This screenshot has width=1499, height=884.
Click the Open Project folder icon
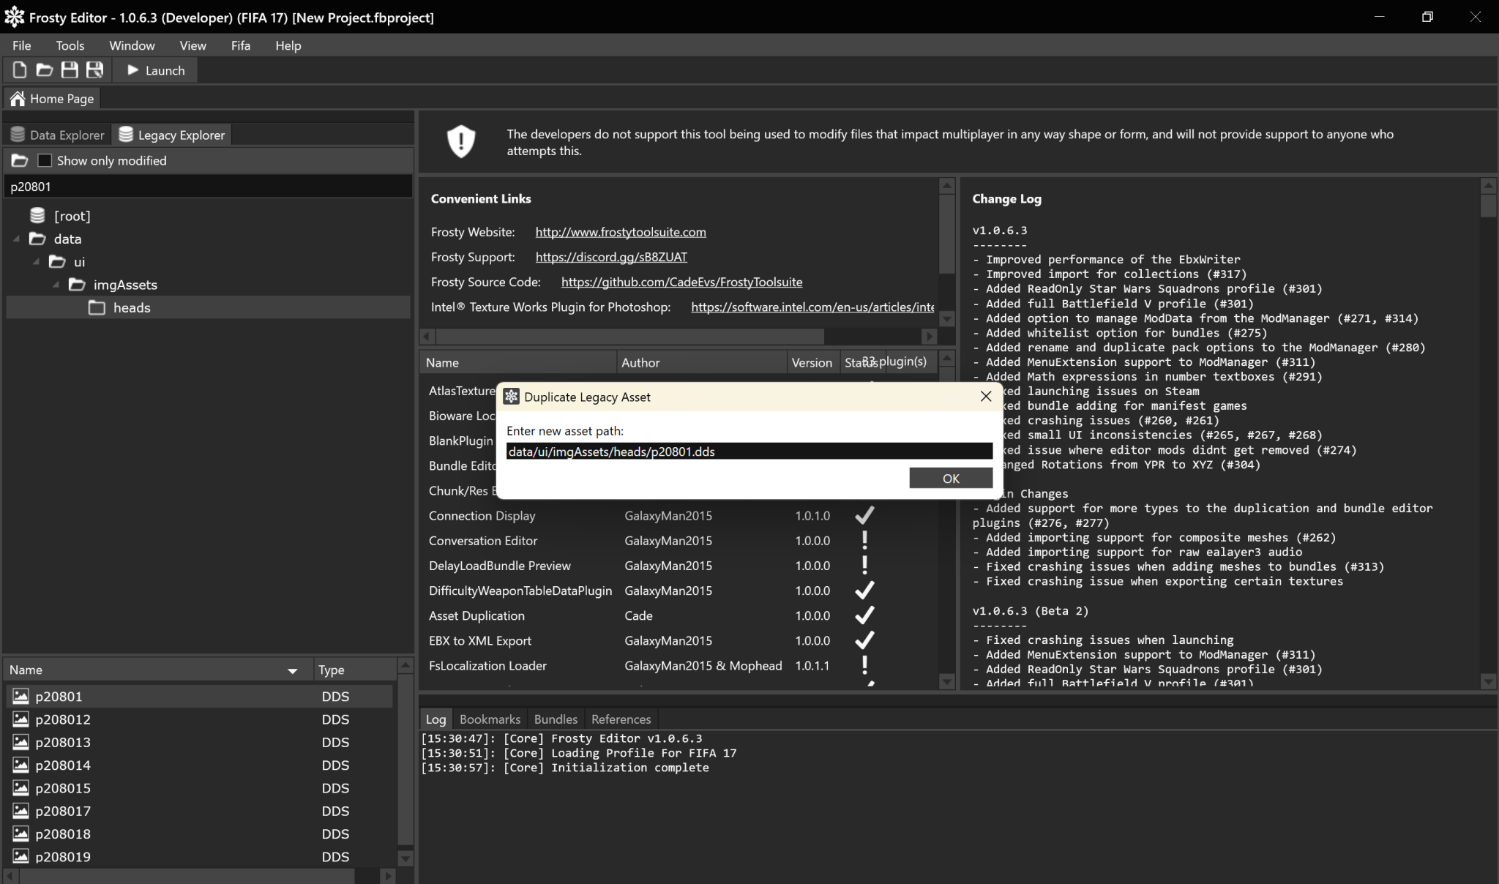(45, 70)
